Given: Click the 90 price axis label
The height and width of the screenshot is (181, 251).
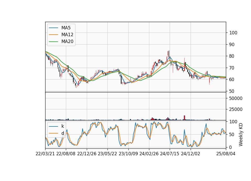Looking at the screenshot, I should pyautogui.click(x=232, y=45).
